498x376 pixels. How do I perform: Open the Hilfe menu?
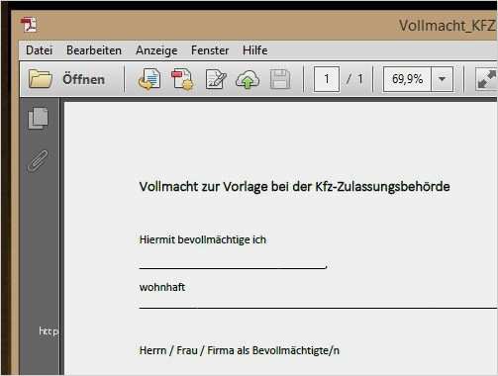(255, 50)
